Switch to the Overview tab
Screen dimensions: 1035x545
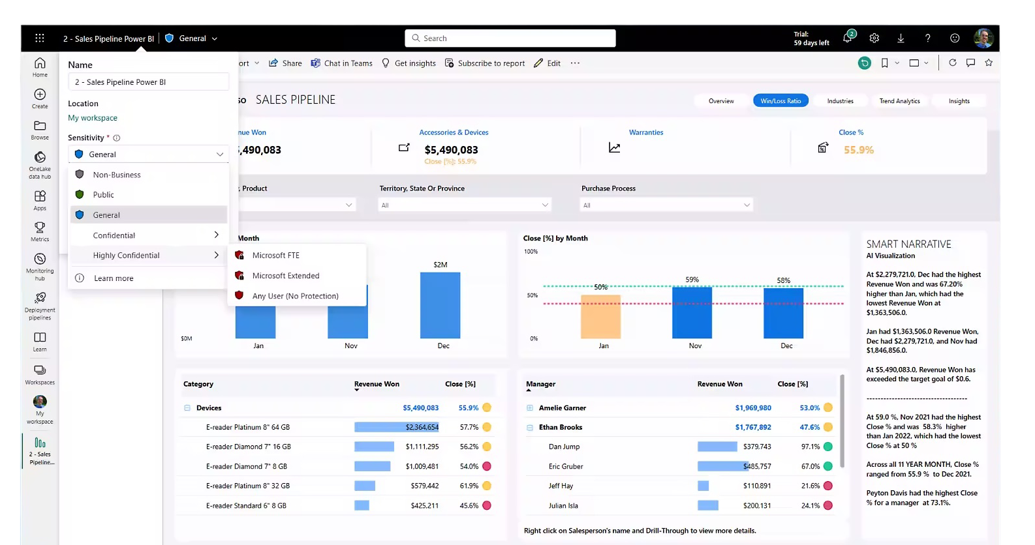click(721, 101)
